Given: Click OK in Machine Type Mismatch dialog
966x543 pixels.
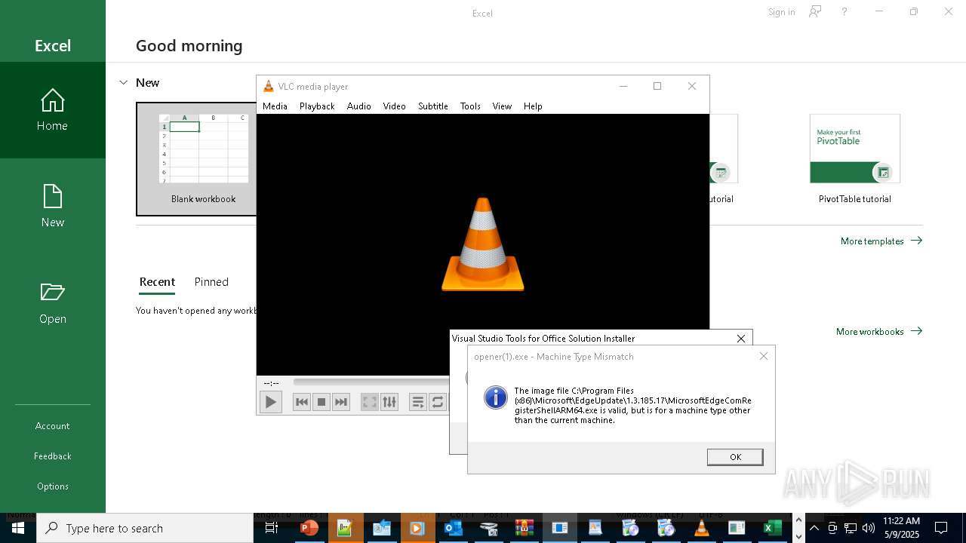Looking at the screenshot, I should [735, 457].
